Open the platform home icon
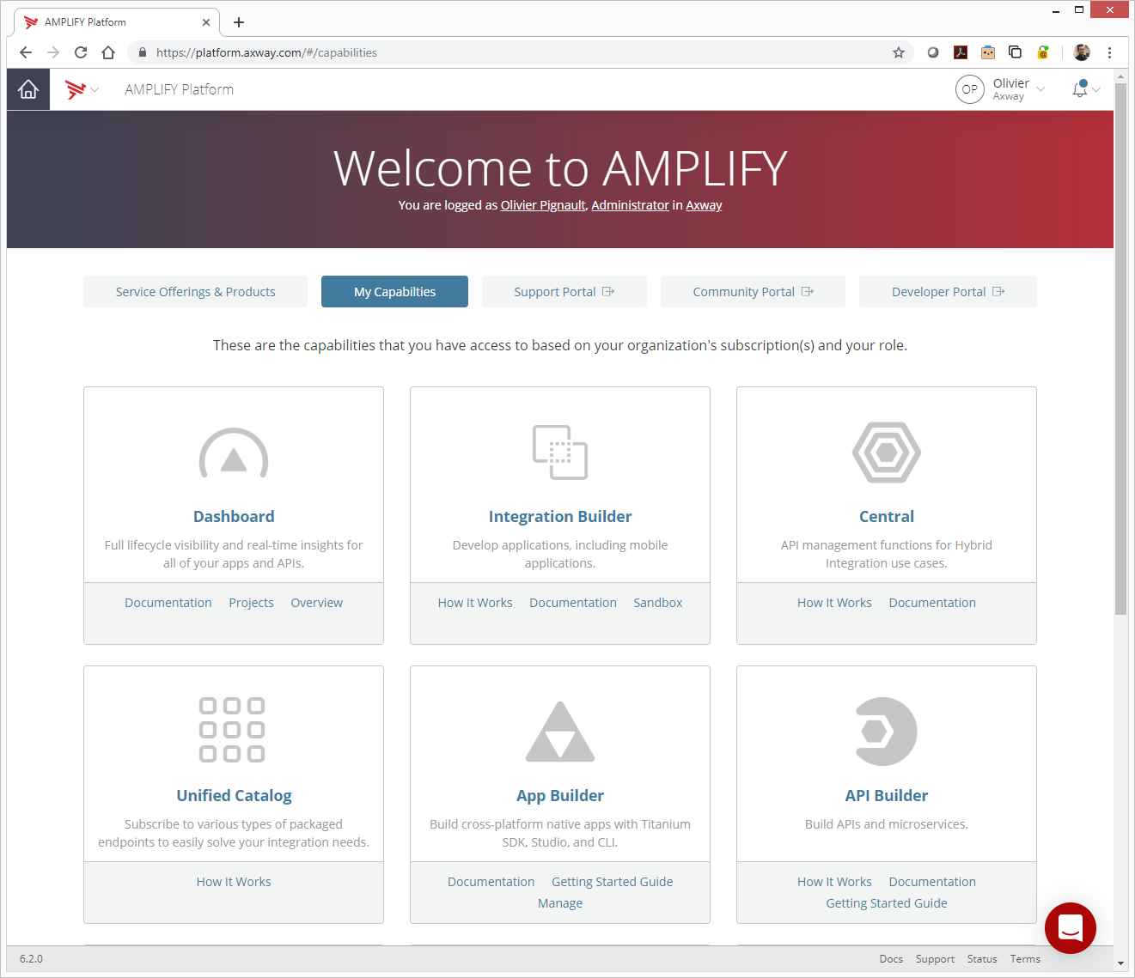1135x978 pixels. pyautogui.click(x=28, y=89)
